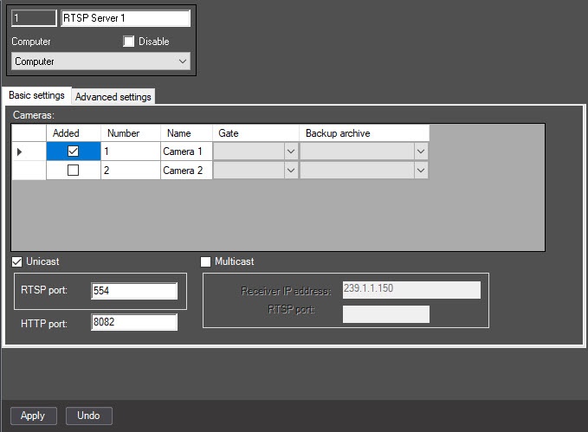The image size is (588, 432).
Task: Expand the Gate dropdown for Camera 2
Action: [291, 171]
